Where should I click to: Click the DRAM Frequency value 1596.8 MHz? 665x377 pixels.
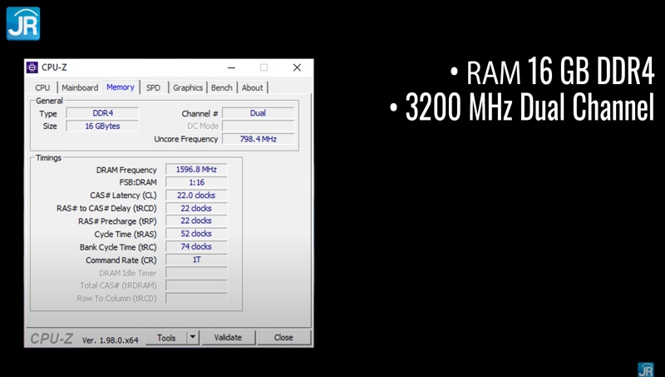[196, 170]
